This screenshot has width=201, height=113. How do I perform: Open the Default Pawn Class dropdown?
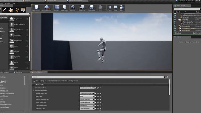(x=87, y=94)
